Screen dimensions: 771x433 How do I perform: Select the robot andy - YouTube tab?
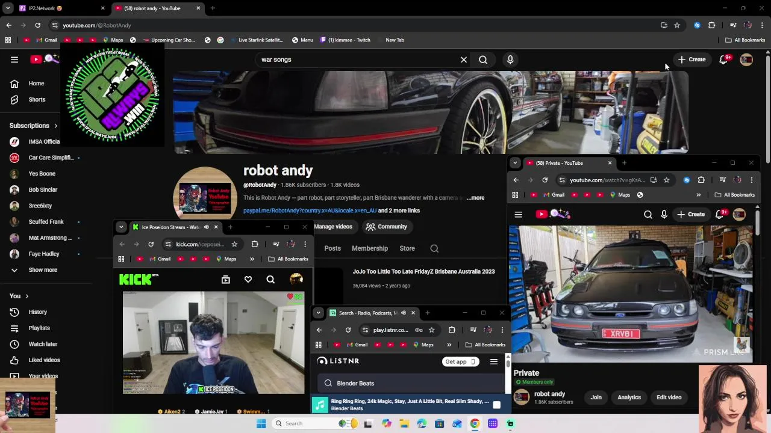coord(158,8)
